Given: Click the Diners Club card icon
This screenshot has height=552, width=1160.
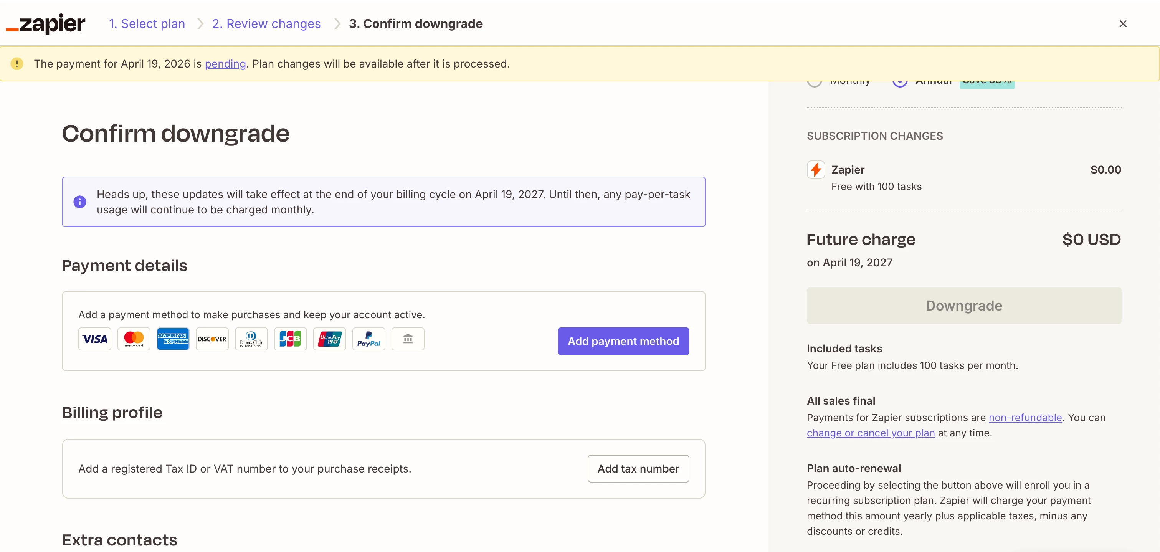Looking at the screenshot, I should (251, 339).
